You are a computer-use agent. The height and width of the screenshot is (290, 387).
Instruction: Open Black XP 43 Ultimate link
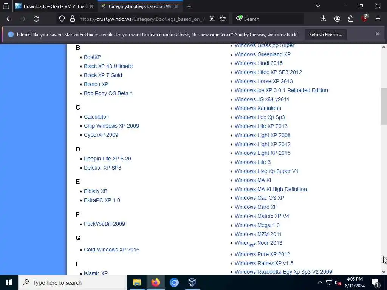point(108,66)
